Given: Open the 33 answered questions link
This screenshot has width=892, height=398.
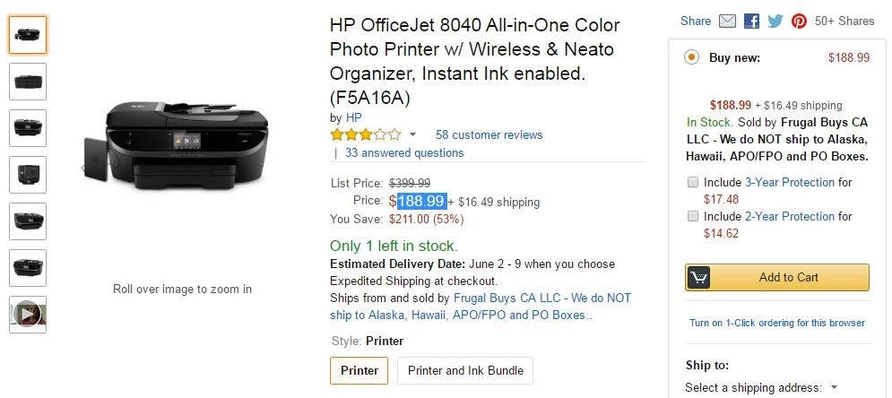Looking at the screenshot, I should [404, 153].
